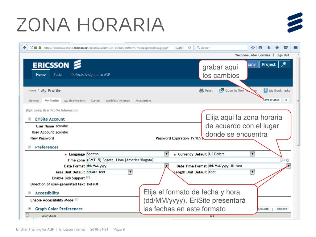Viewport: 316px width, 237px height.
Task: Close the profile with the X button
Action: (286, 100)
